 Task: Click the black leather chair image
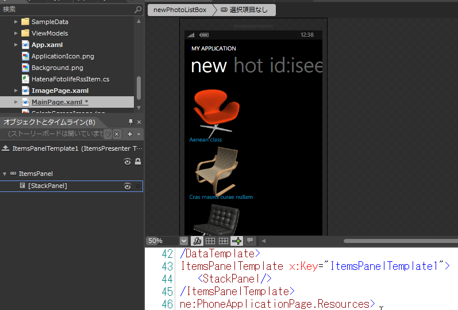click(x=217, y=219)
